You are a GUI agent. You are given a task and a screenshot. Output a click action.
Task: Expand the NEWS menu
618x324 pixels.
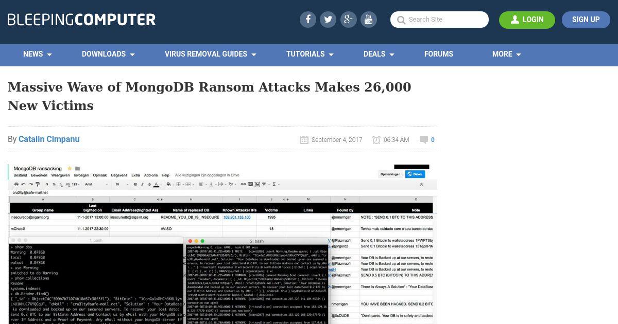(x=38, y=54)
